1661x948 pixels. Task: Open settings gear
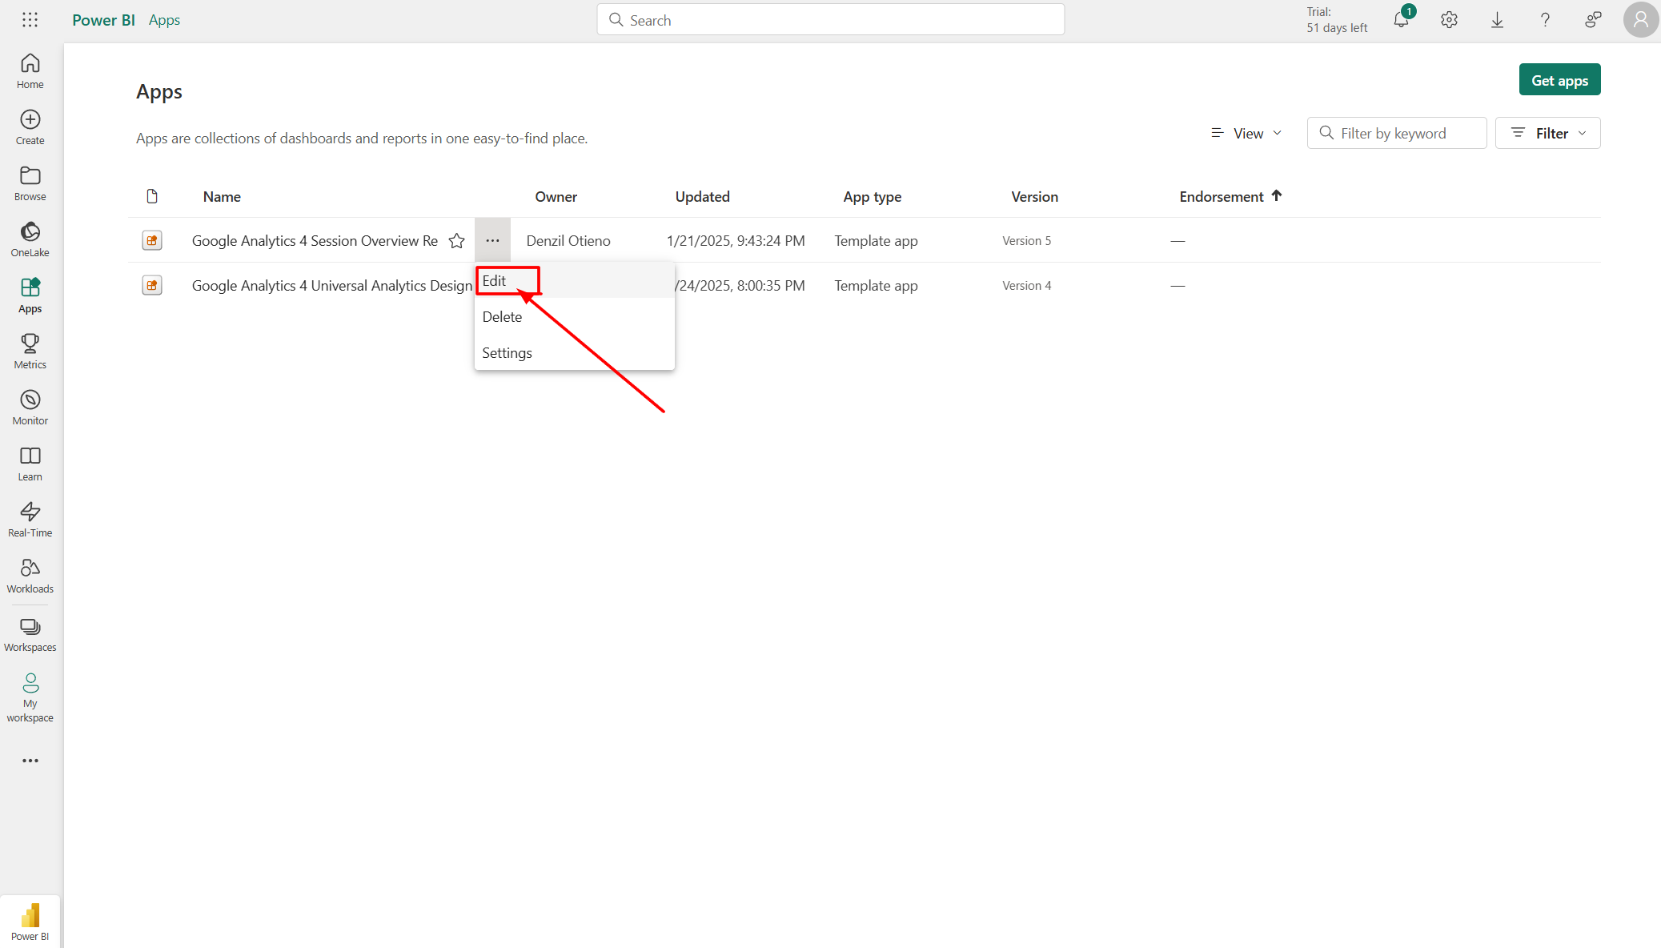click(x=1449, y=20)
